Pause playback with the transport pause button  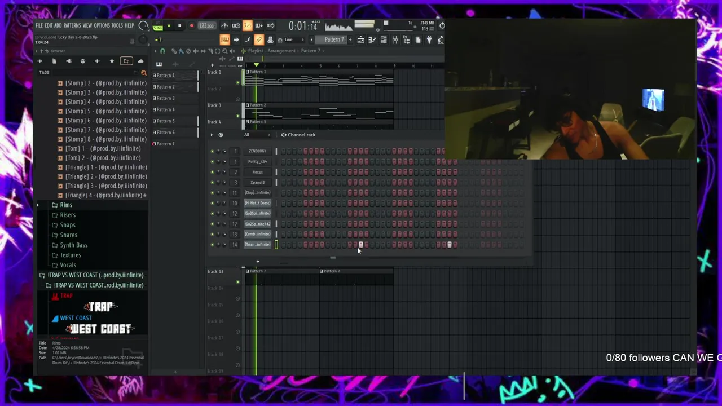(x=169, y=25)
